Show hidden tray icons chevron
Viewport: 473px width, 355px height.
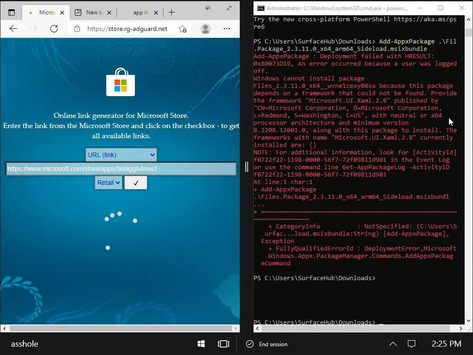[x=393, y=344]
